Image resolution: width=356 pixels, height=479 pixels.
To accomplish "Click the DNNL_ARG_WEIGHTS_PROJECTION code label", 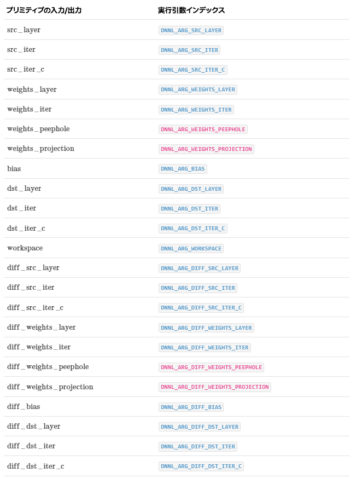I will (x=206, y=149).
